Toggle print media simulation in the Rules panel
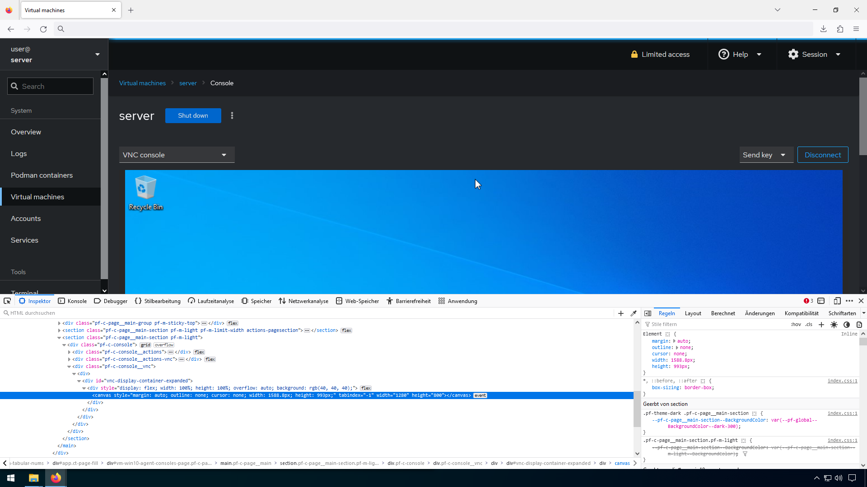The image size is (867, 487). (x=859, y=324)
